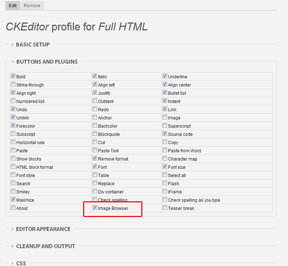Tick the Paste Text checkbox
This screenshot has height=266, width=288.
tap(95, 150)
